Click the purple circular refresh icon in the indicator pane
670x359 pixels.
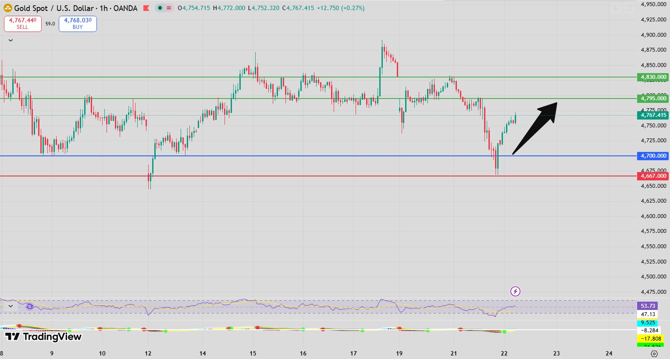[x=30, y=306]
